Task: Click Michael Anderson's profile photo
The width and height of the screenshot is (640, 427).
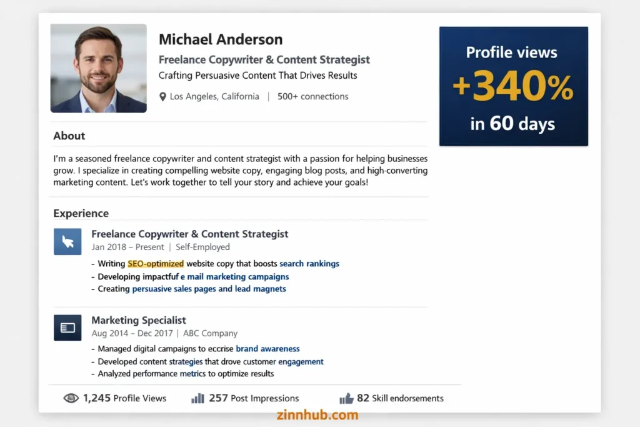Action: click(98, 68)
